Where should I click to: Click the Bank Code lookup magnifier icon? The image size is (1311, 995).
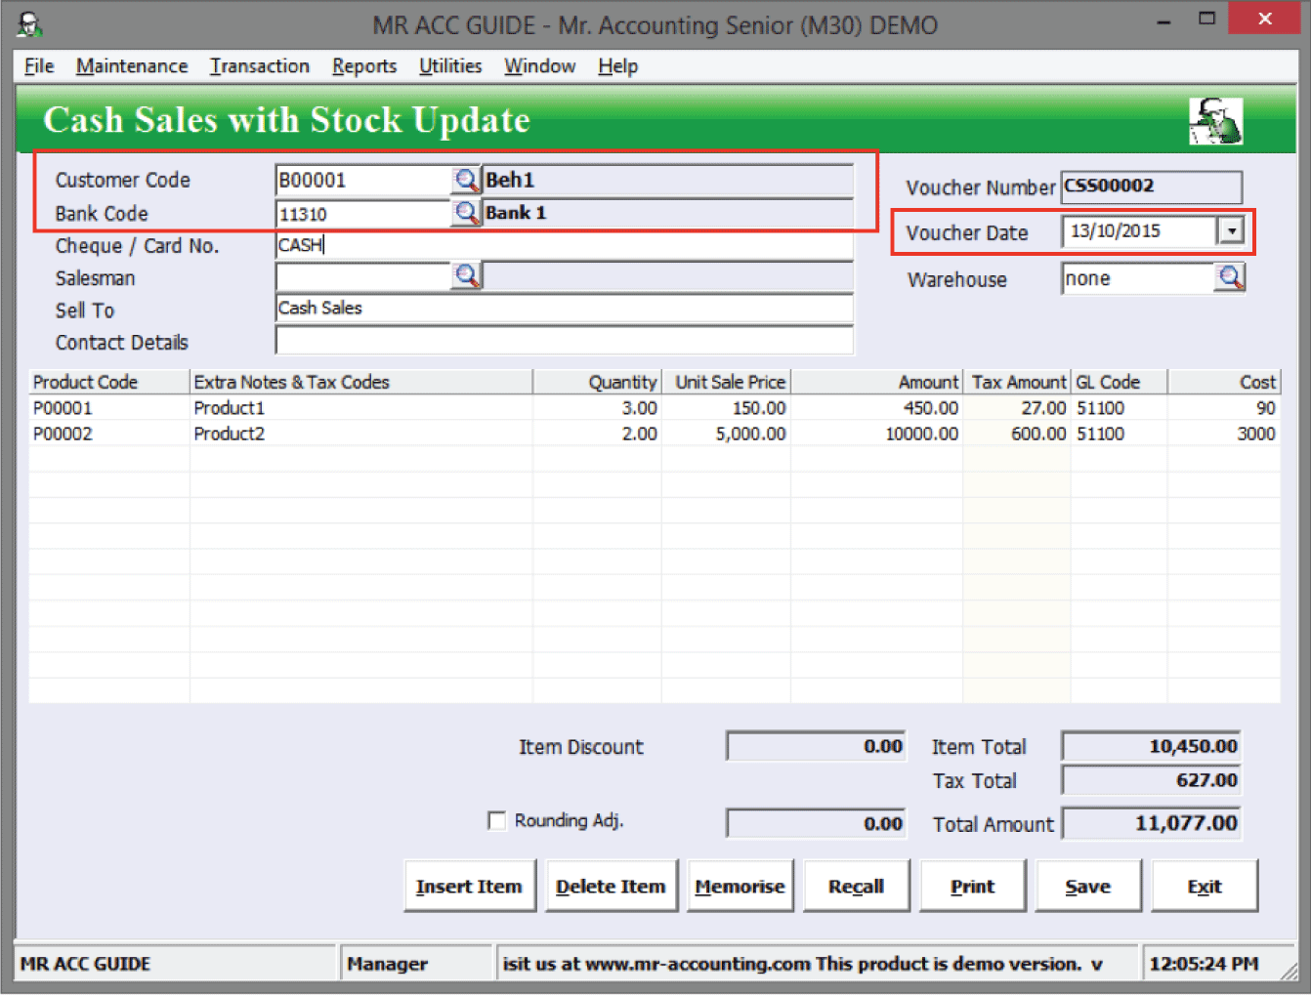[466, 213]
